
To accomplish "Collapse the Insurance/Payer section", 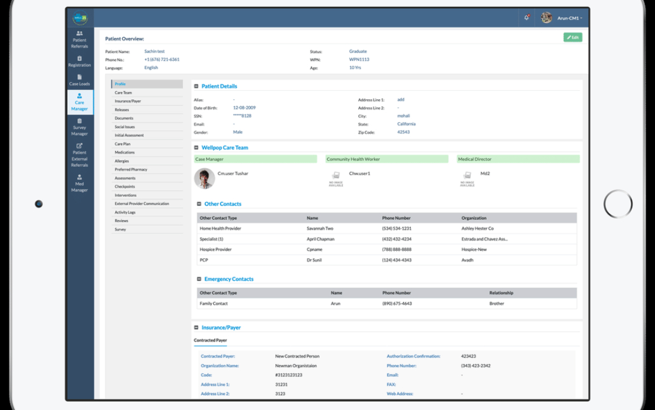I will [196, 327].
